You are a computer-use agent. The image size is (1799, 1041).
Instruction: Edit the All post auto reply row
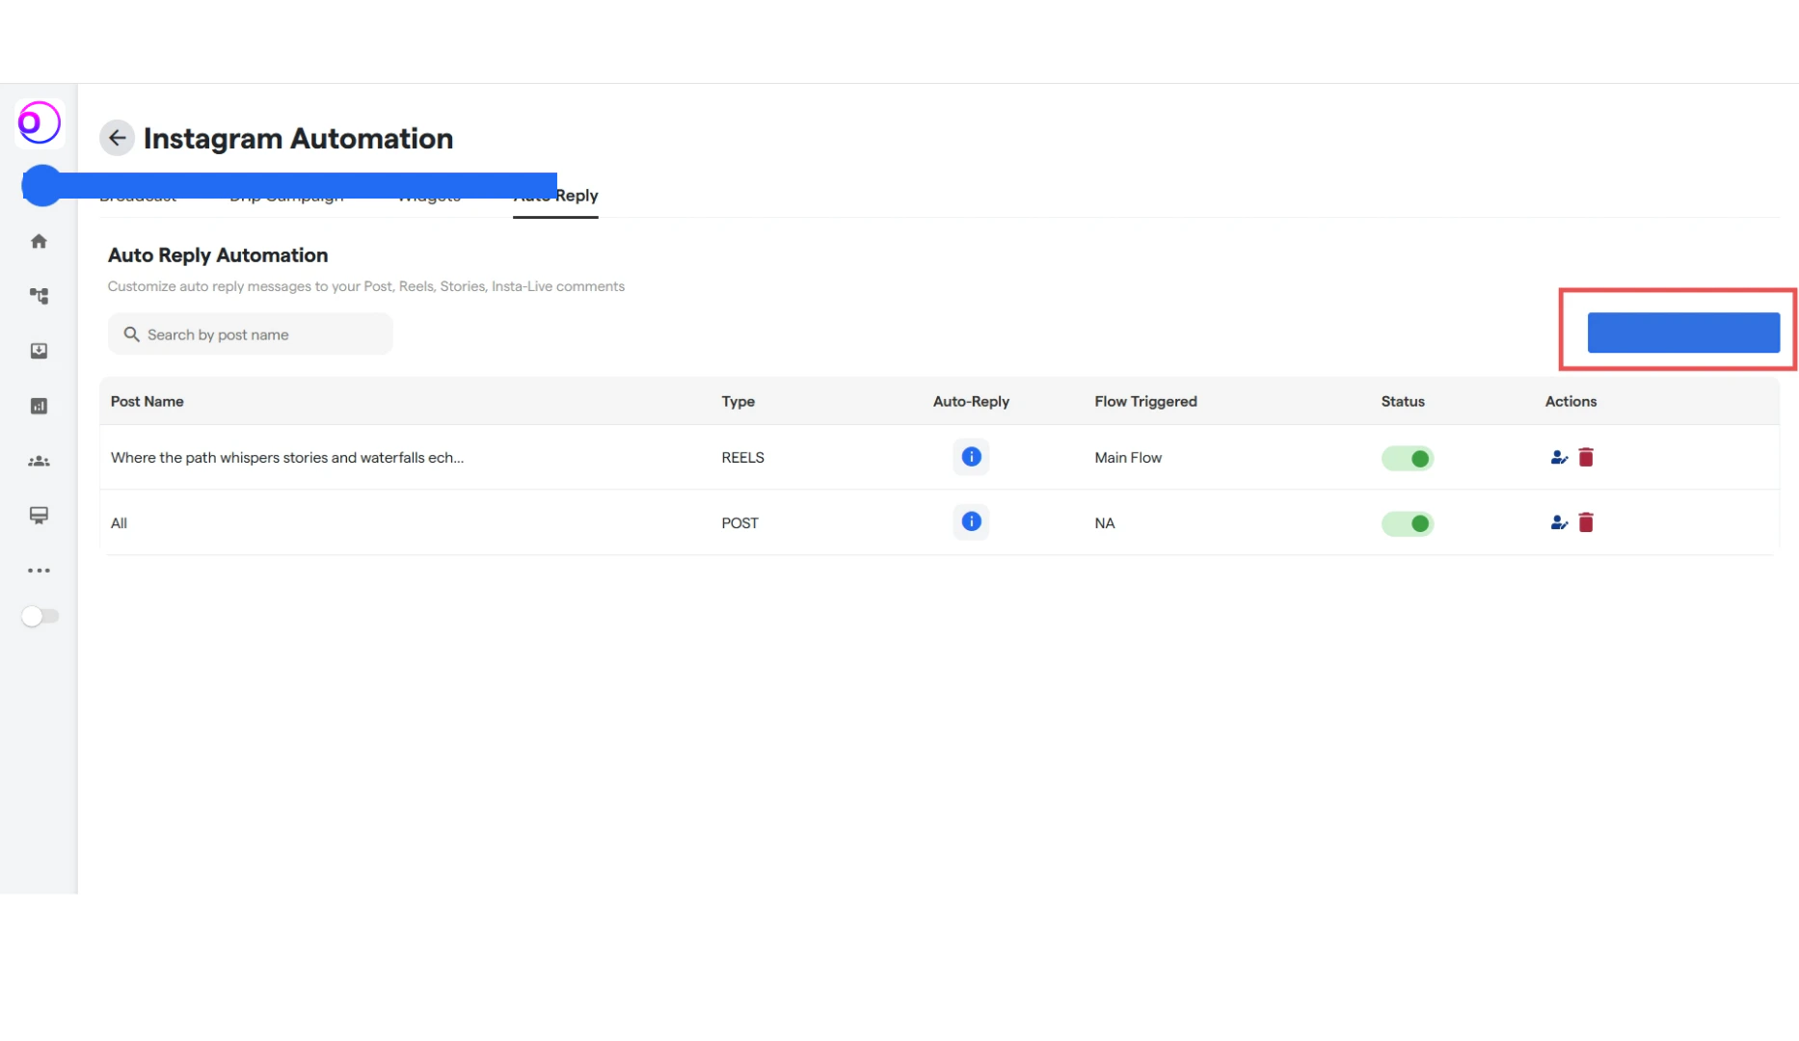tap(1558, 522)
